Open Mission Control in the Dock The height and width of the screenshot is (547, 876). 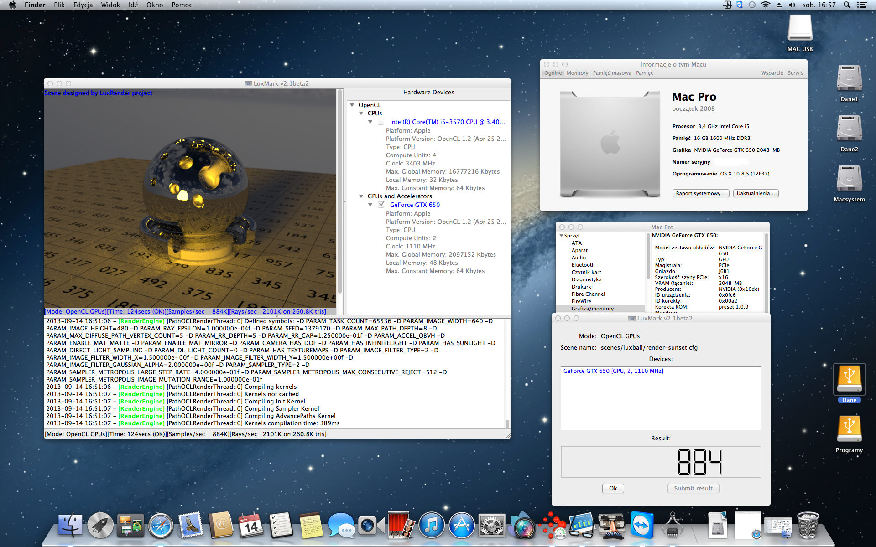point(130,526)
